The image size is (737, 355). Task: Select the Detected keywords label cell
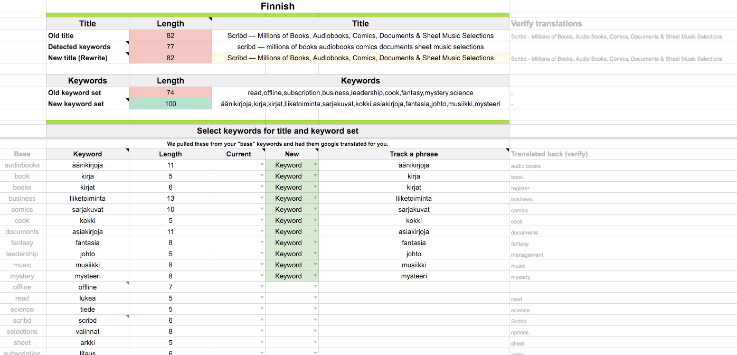tap(88, 46)
